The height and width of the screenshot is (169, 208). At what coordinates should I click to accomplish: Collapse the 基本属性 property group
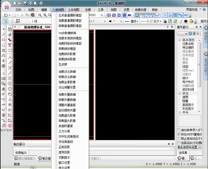pos(180,40)
